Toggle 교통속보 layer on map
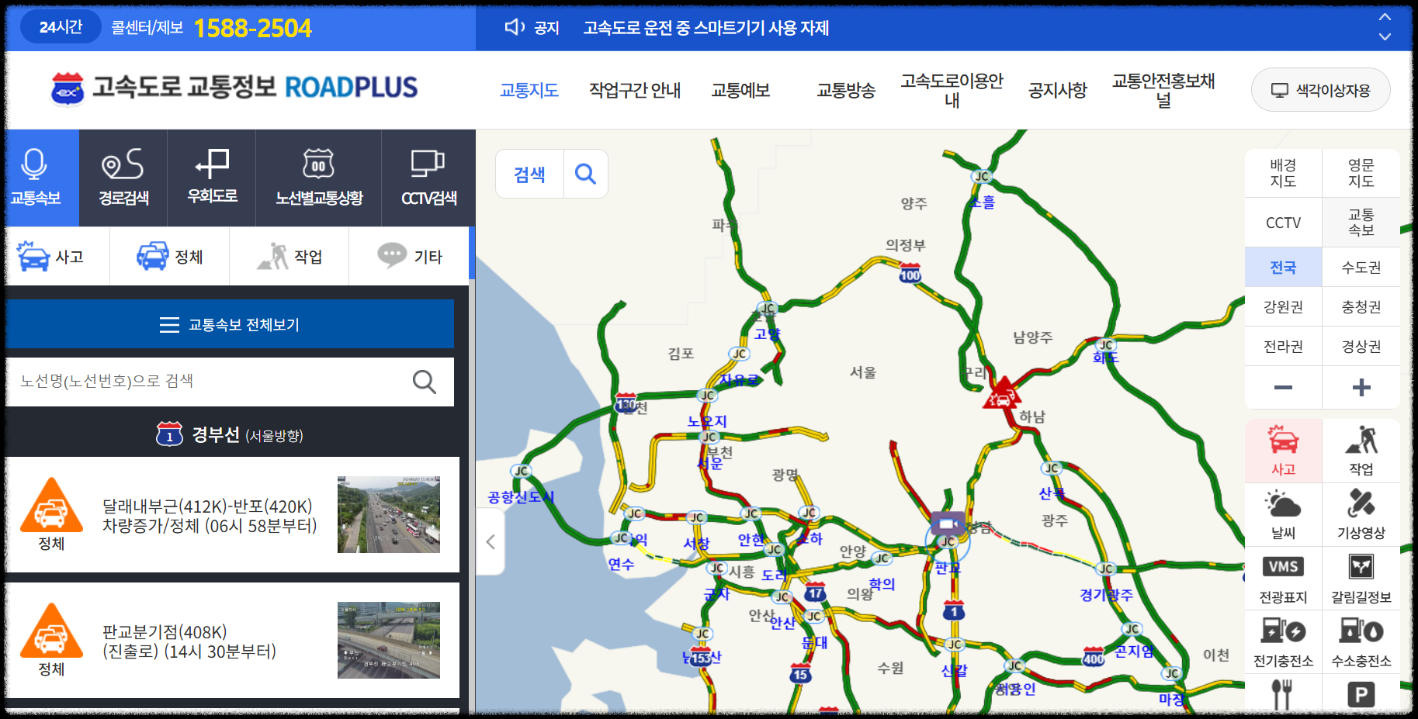Screen dimensions: 1418x719 click(x=1361, y=223)
